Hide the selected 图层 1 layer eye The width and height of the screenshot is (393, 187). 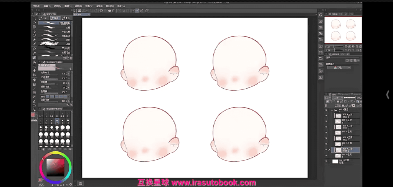(326, 150)
